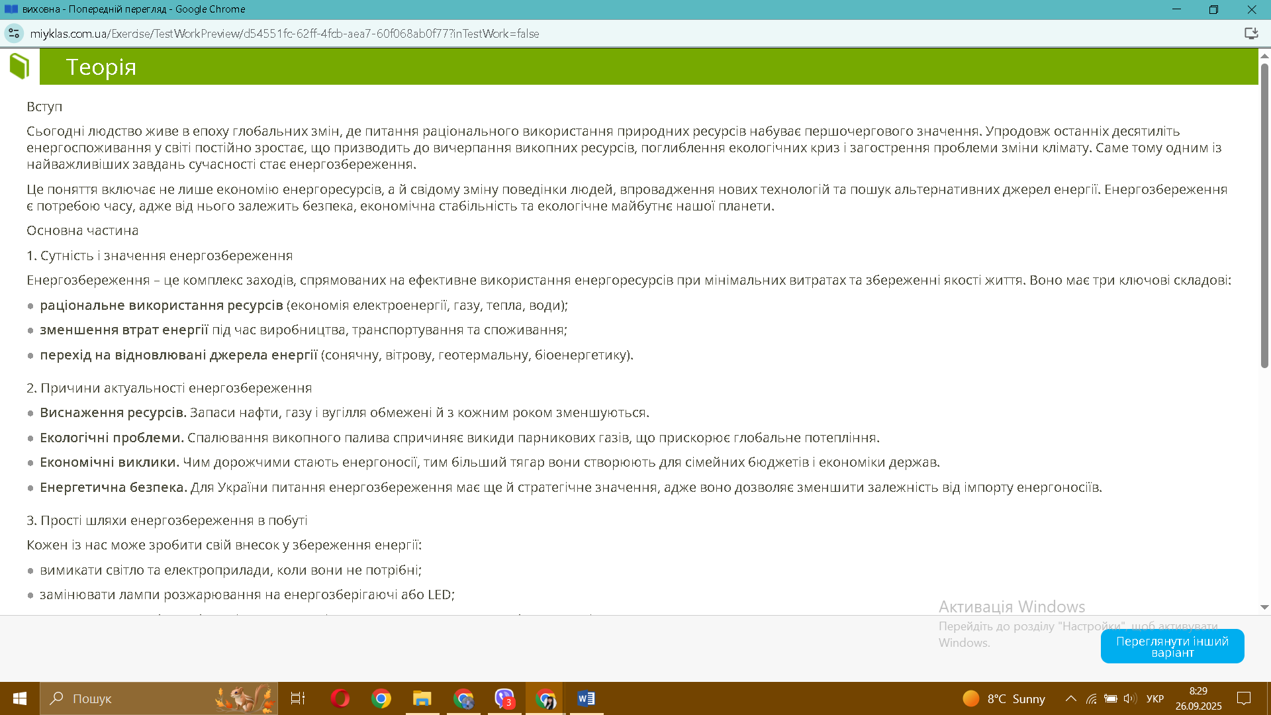
Task: Click the green book Theory icon
Action: (x=20, y=66)
